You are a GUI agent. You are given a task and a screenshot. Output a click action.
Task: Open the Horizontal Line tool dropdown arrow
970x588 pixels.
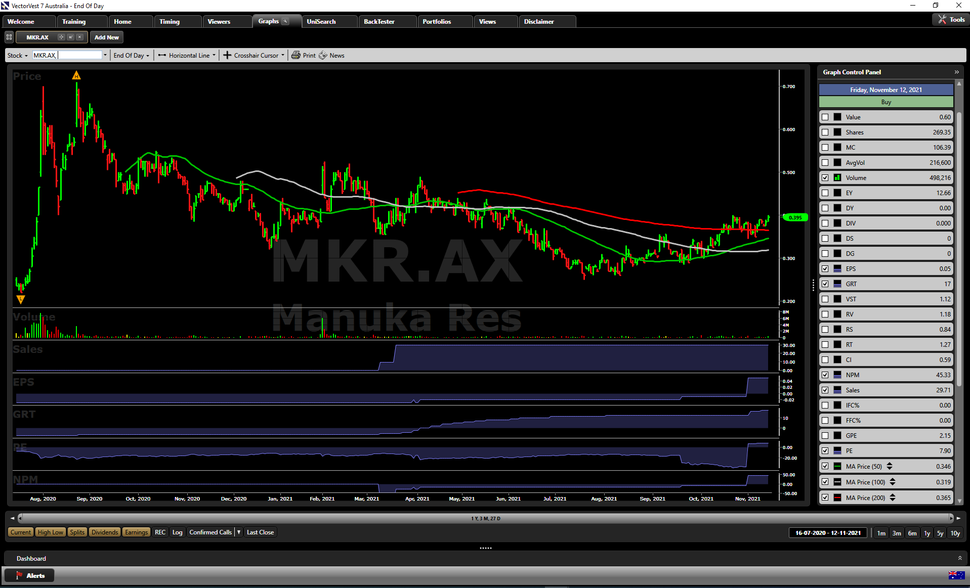(x=214, y=56)
